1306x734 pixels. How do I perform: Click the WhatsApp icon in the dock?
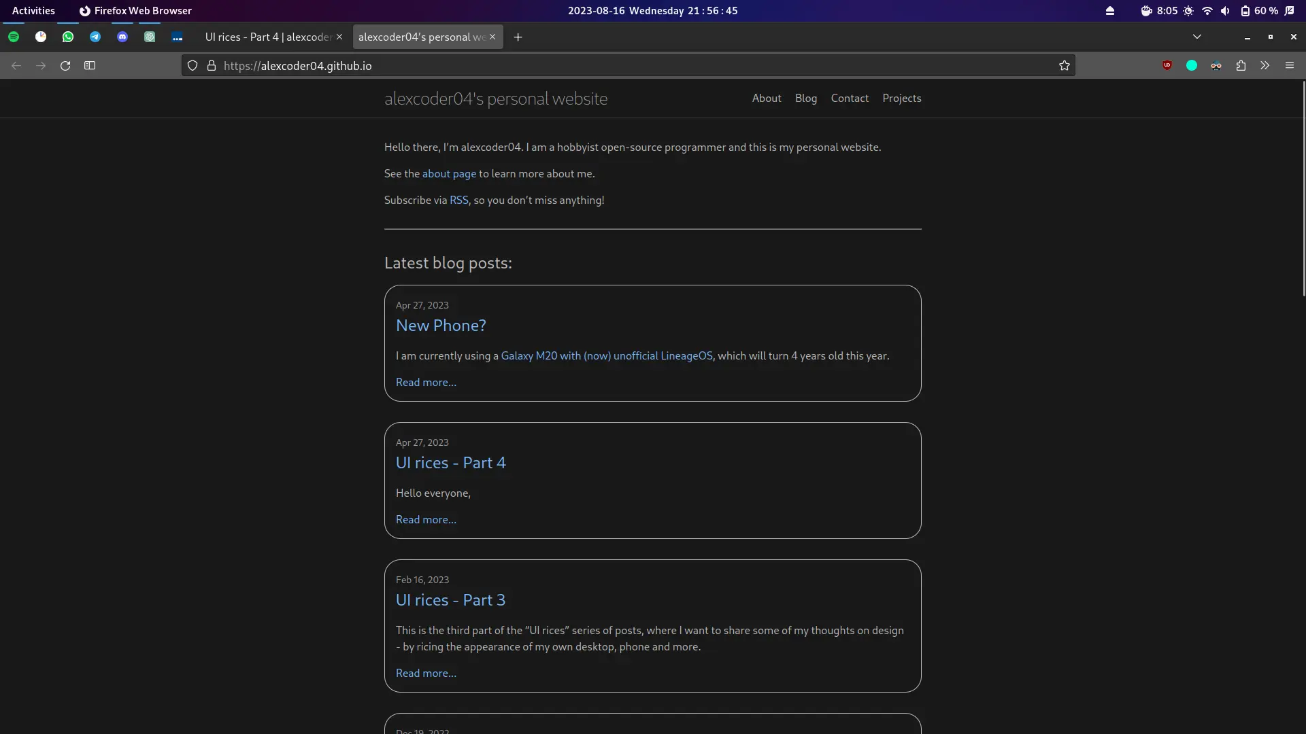(67, 37)
